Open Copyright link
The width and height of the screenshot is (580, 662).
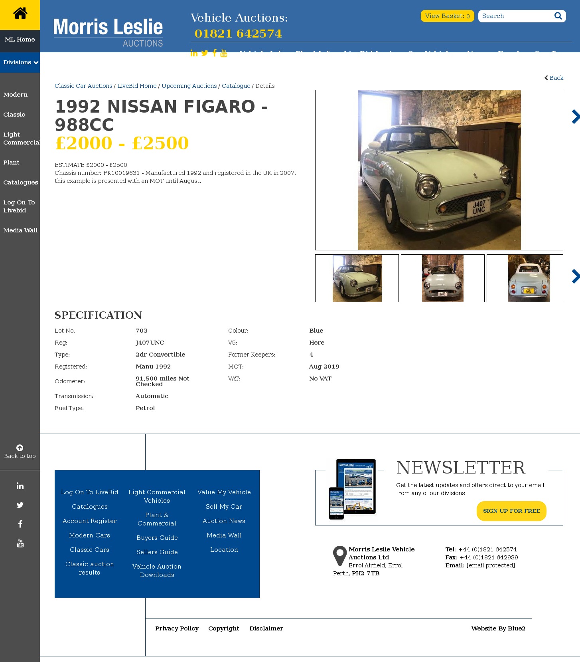tap(224, 628)
